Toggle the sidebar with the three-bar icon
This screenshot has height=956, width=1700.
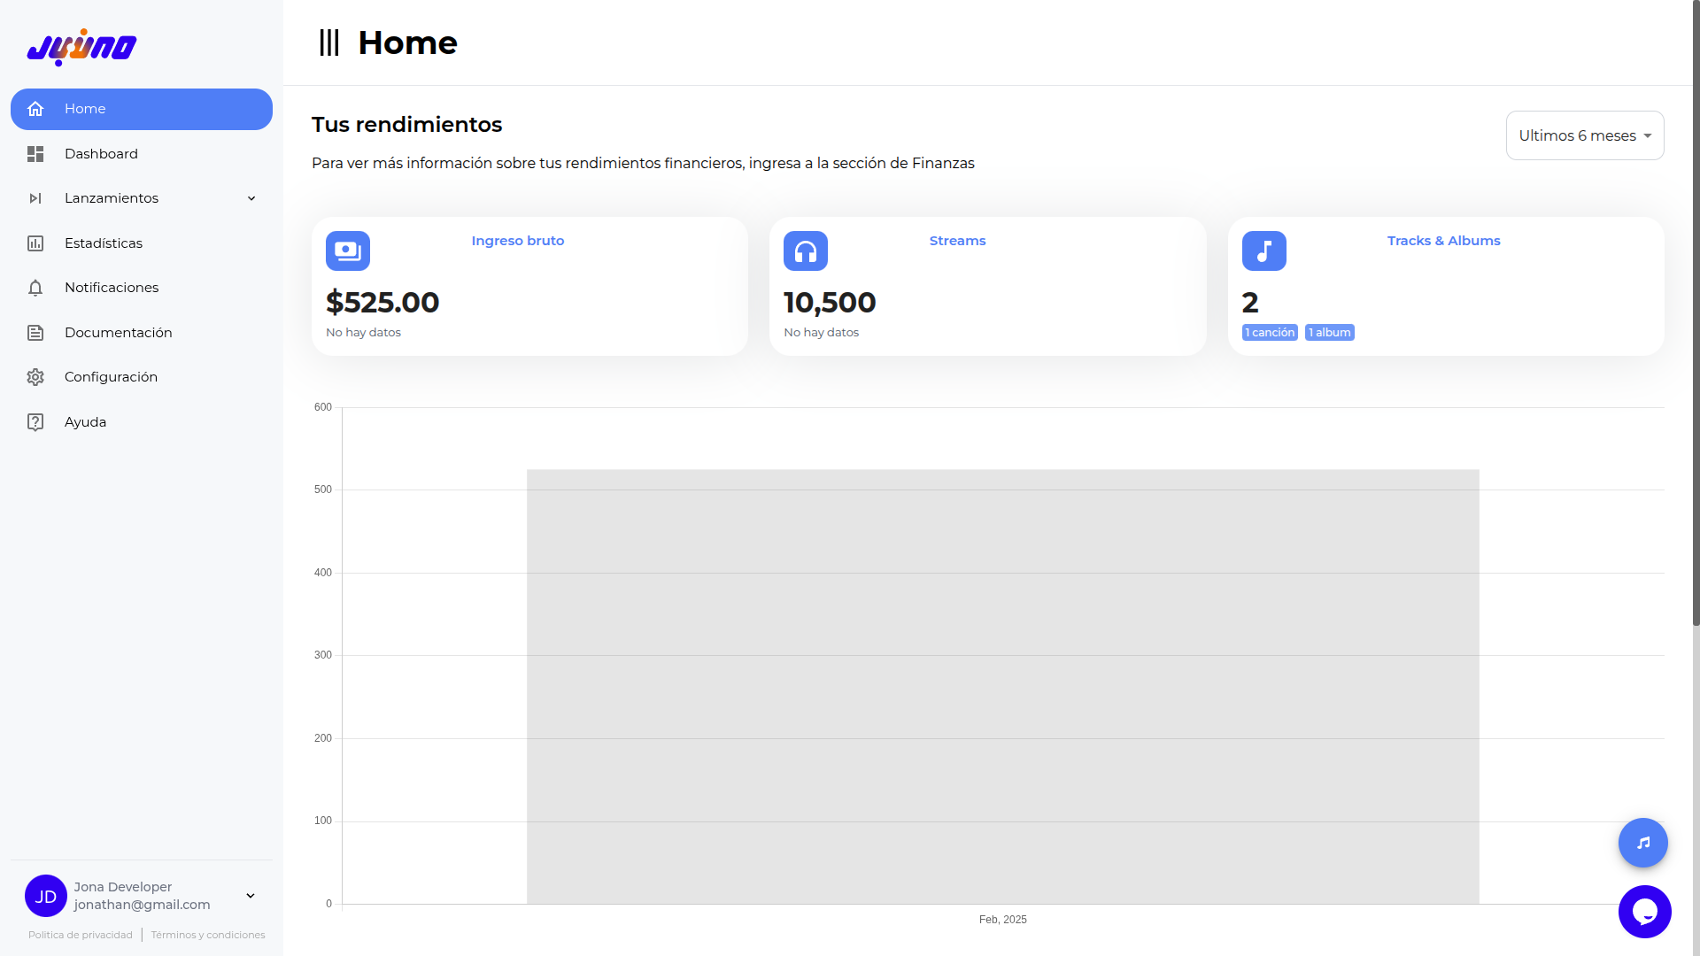(x=329, y=42)
